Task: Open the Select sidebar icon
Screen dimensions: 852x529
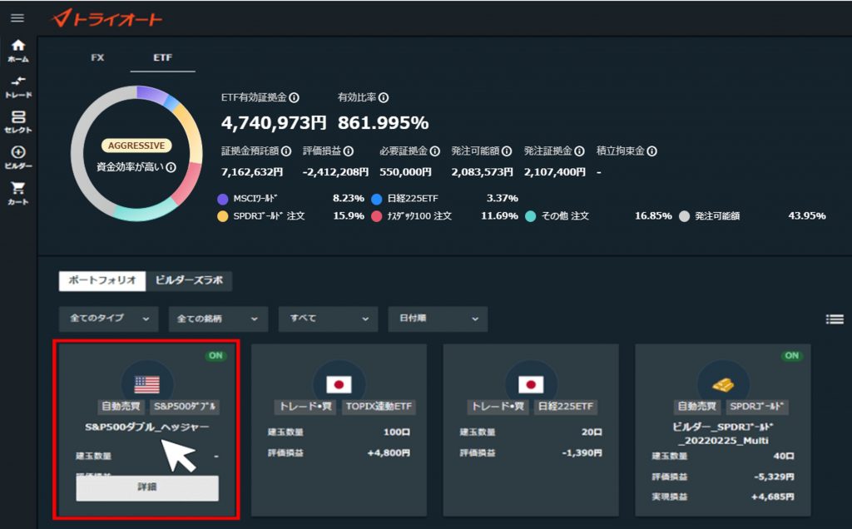Action: tap(18, 122)
